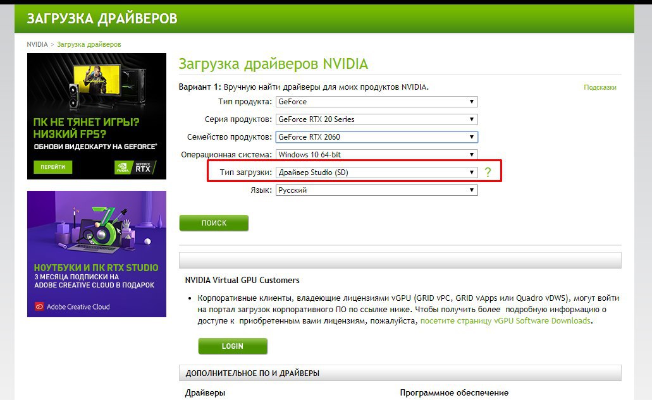Click the GeForce RTX logo in banner

point(135,167)
